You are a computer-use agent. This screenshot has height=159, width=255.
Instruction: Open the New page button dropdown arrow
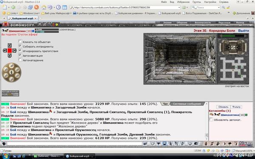tap(8, 8)
